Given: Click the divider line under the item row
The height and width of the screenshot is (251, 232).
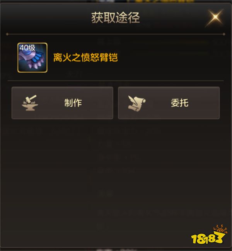Looking at the screenshot, I should 116,81.
